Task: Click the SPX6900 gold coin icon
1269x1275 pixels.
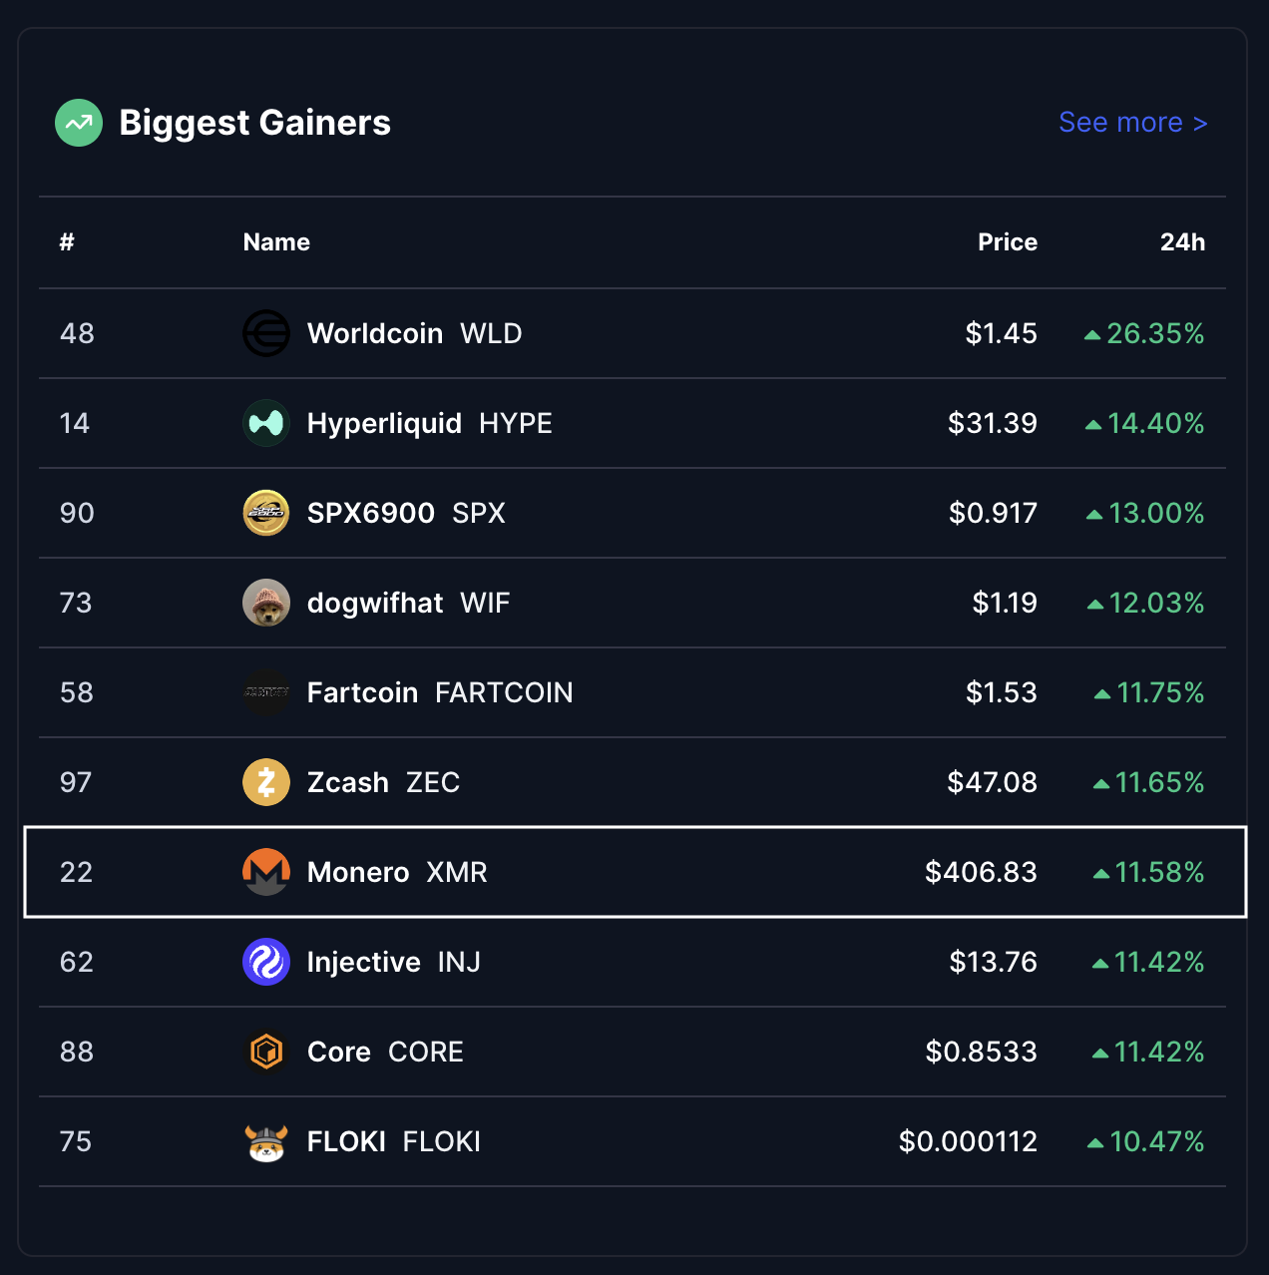Action: coord(266,513)
